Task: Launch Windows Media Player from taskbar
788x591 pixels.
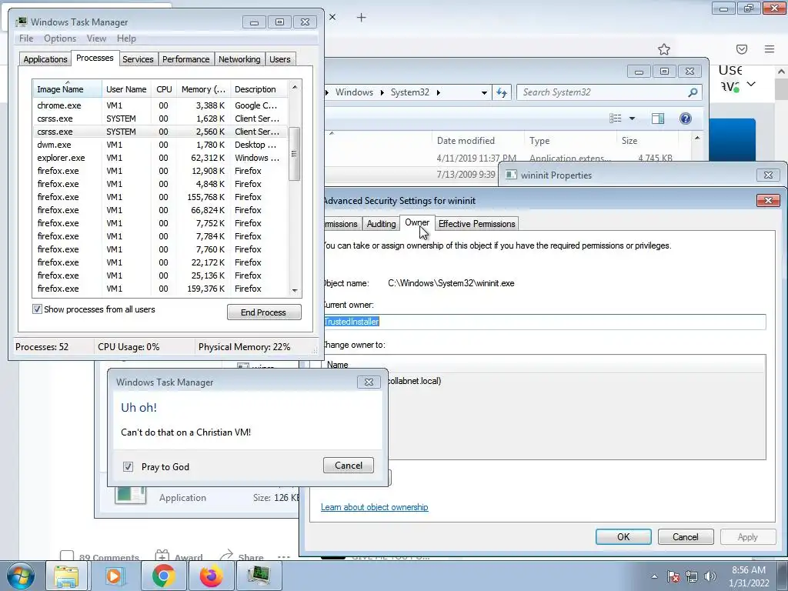Action: (x=114, y=576)
